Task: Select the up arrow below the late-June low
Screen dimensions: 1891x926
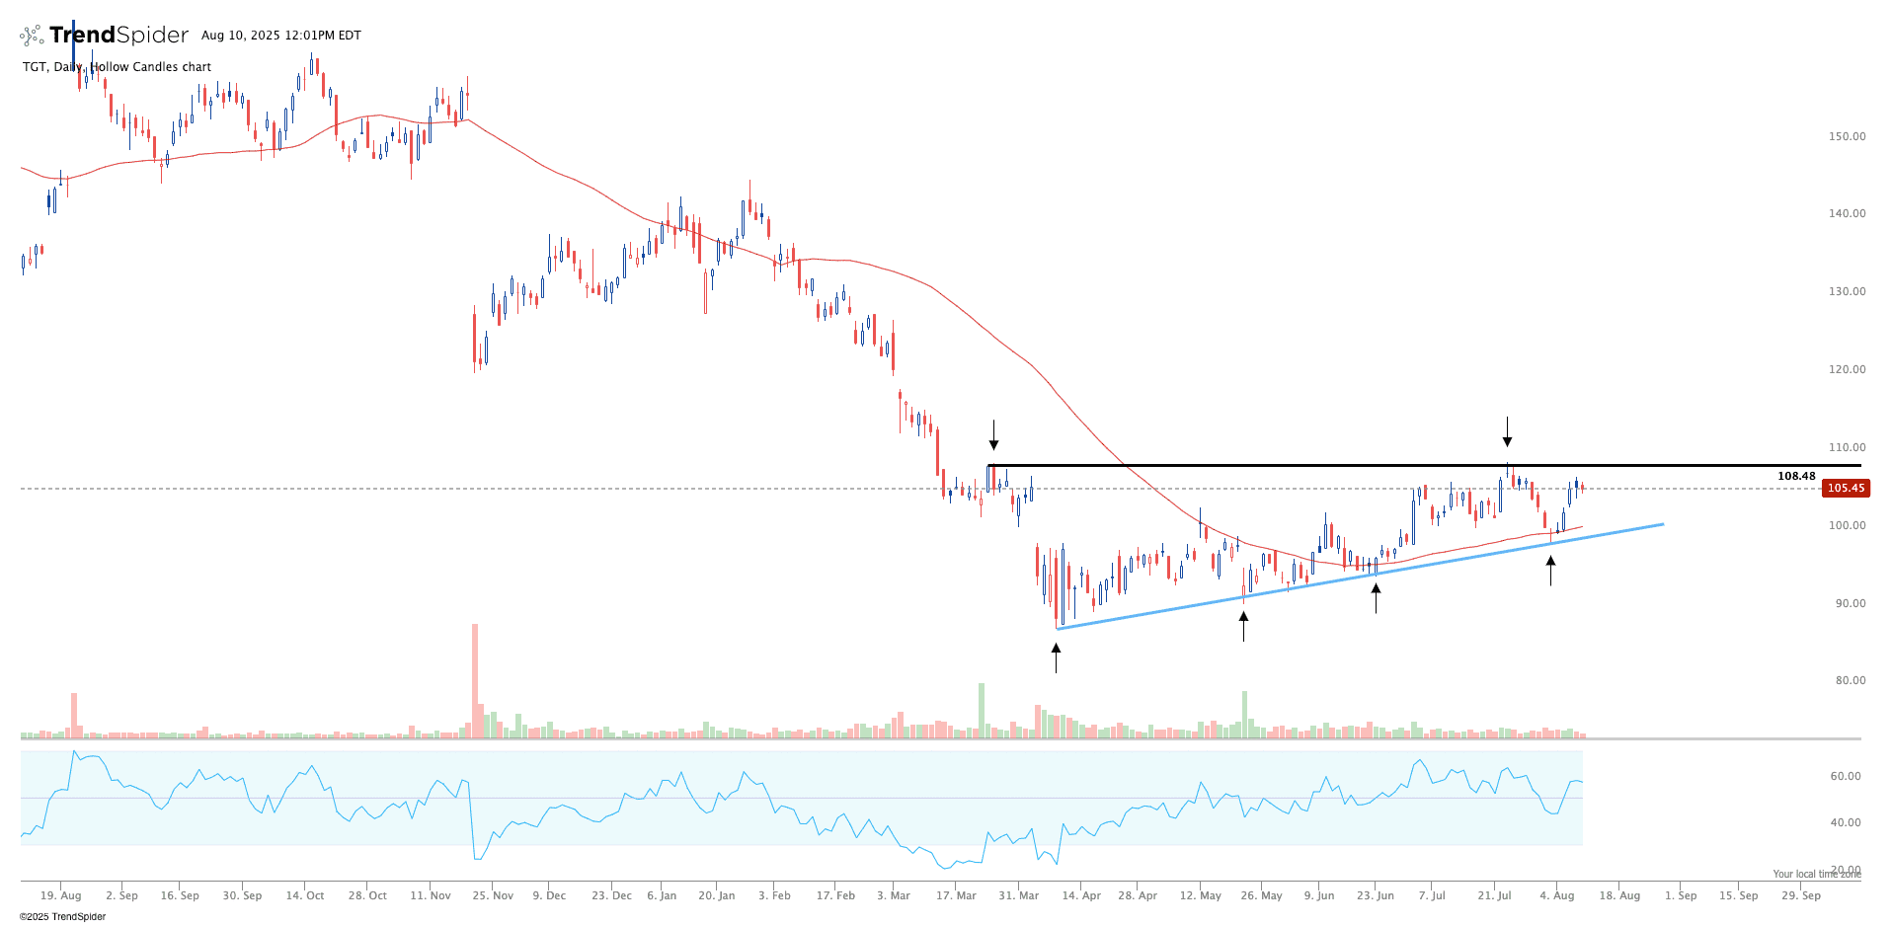Action: click(1376, 597)
